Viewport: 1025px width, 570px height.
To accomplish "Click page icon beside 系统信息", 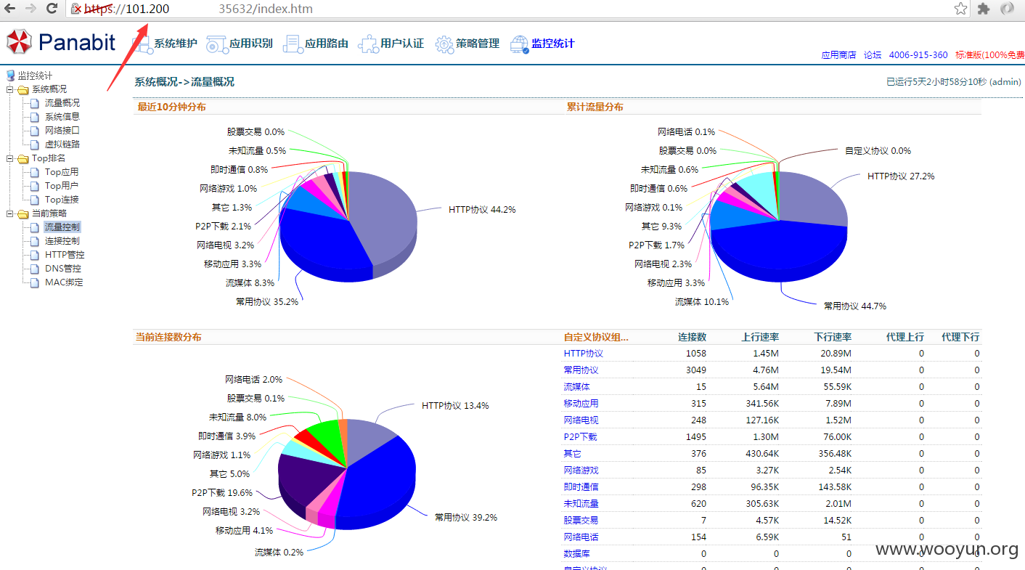I will (34, 117).
